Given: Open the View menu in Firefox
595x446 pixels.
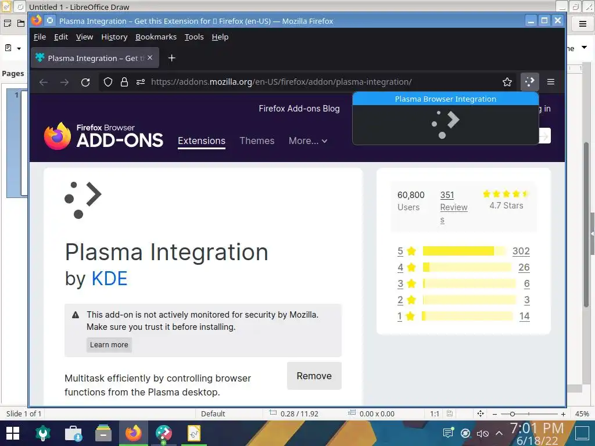Looking at the screenshot, I should pyautogui.click(x=84, y=37).
